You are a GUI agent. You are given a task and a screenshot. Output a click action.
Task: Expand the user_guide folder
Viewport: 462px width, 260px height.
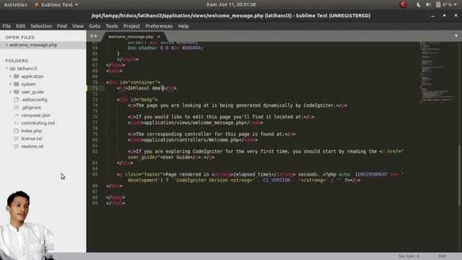[11, 92]
